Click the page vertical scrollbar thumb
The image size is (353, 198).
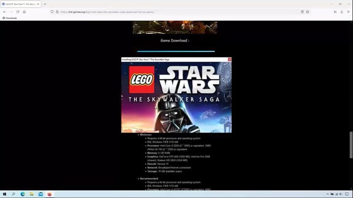[351, 145]
